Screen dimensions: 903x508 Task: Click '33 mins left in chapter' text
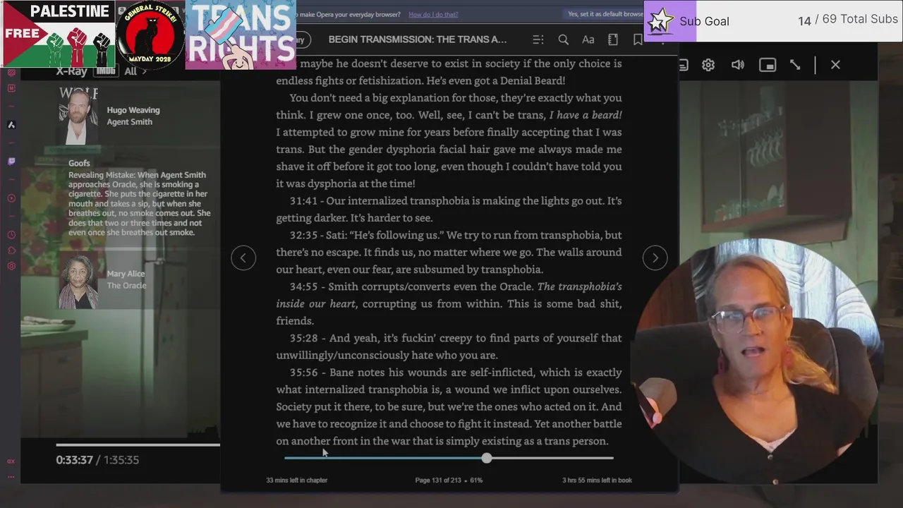[296, 480]
